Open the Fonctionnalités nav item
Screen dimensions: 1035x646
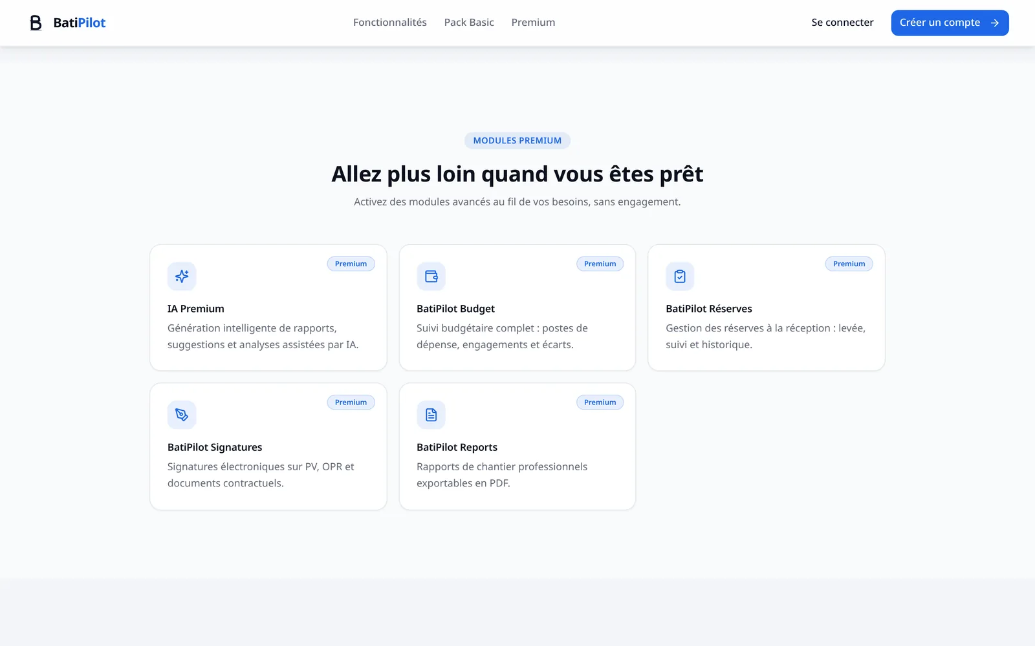click(x=390, y=23)
